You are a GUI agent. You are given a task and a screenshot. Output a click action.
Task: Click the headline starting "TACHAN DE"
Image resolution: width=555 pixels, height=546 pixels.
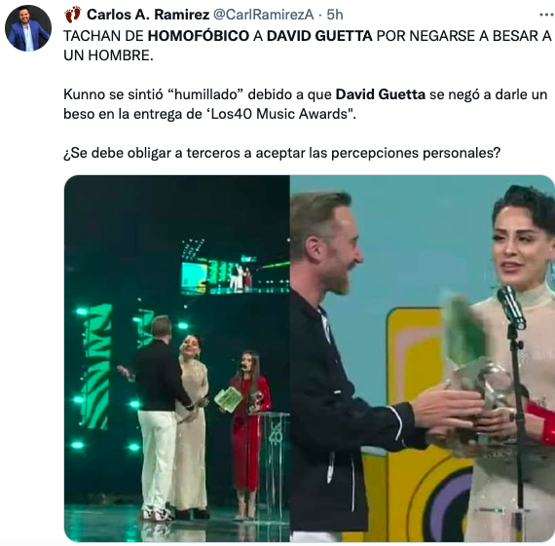308,46
